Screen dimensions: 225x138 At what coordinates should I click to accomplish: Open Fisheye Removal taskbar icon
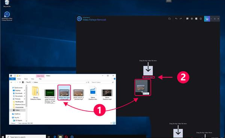pyautogui.click(x=72, y=137)
